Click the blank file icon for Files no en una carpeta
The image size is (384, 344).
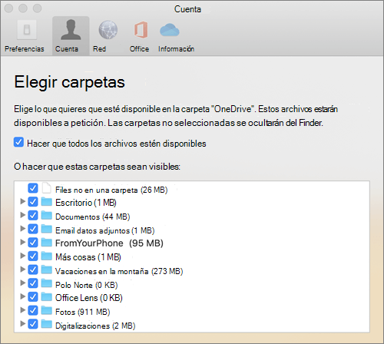47,188
